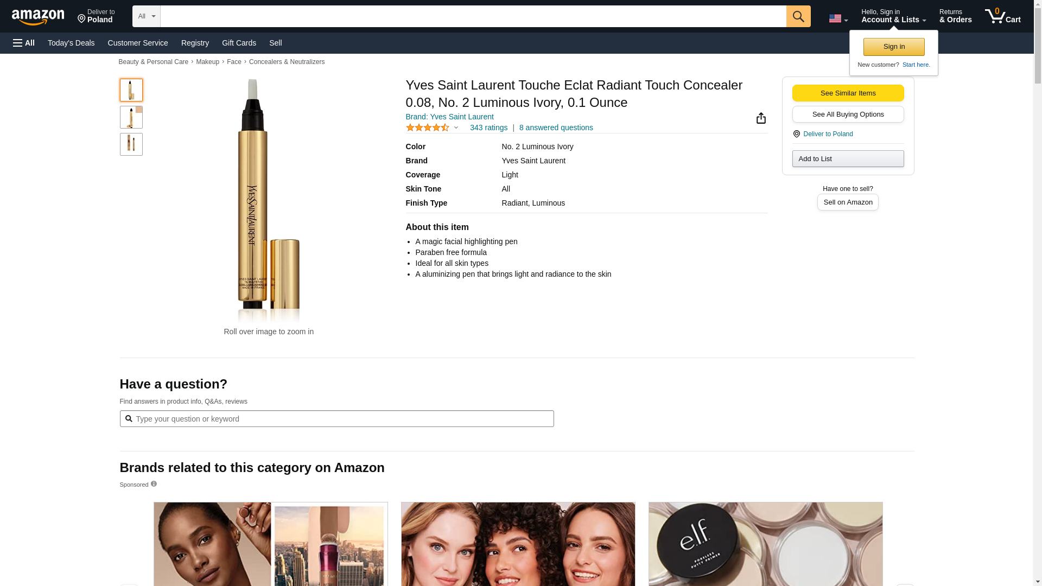Select the second product thumbnail image
The image size is (1042, 586).
point(131,117)
